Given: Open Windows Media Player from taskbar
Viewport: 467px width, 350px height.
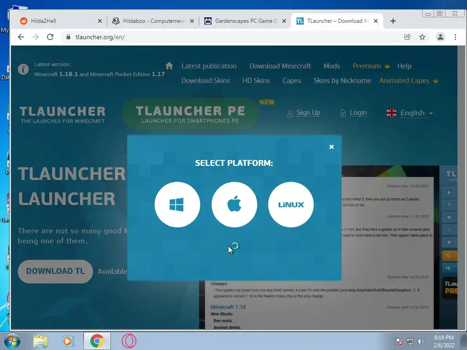Looking at the screenshot, I should pyautogui.click(x=68, y=341).
